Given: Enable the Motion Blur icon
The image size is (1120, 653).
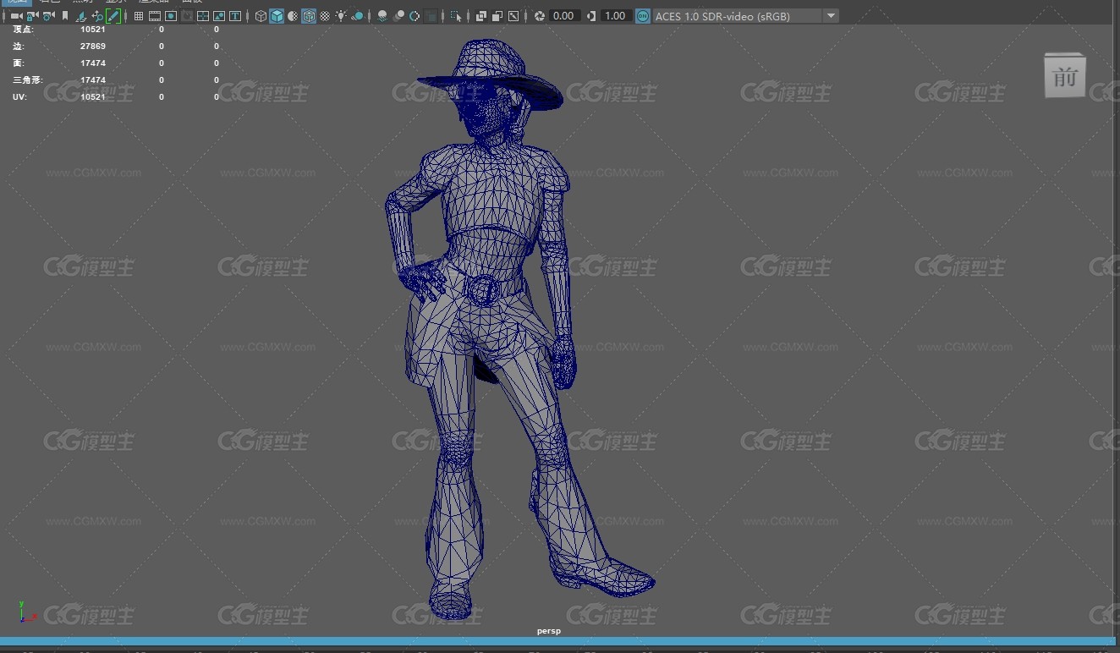Looking at the screenshot, I should pyautogui.click(x=398, y=16).
